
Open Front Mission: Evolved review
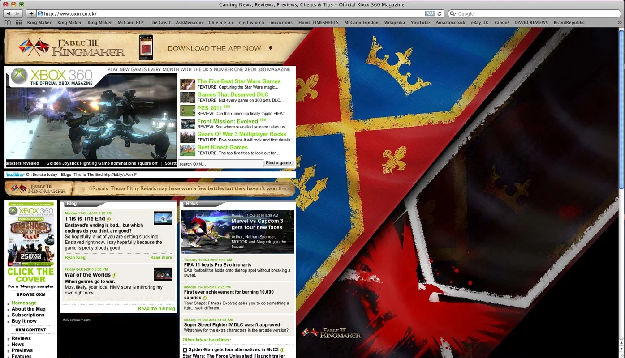(x=228, y=121)
